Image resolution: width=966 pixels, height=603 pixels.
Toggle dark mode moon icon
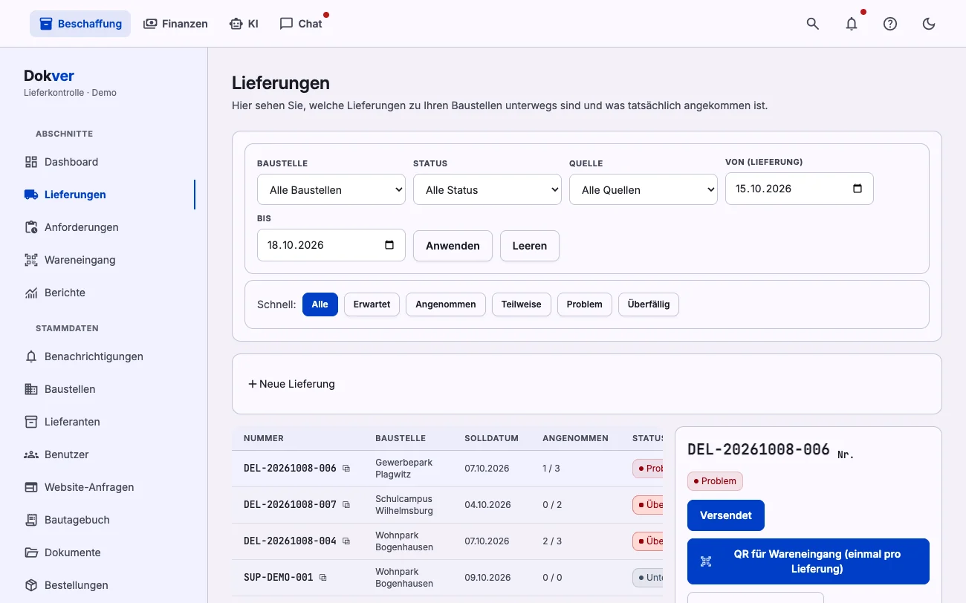pos(929,24)
